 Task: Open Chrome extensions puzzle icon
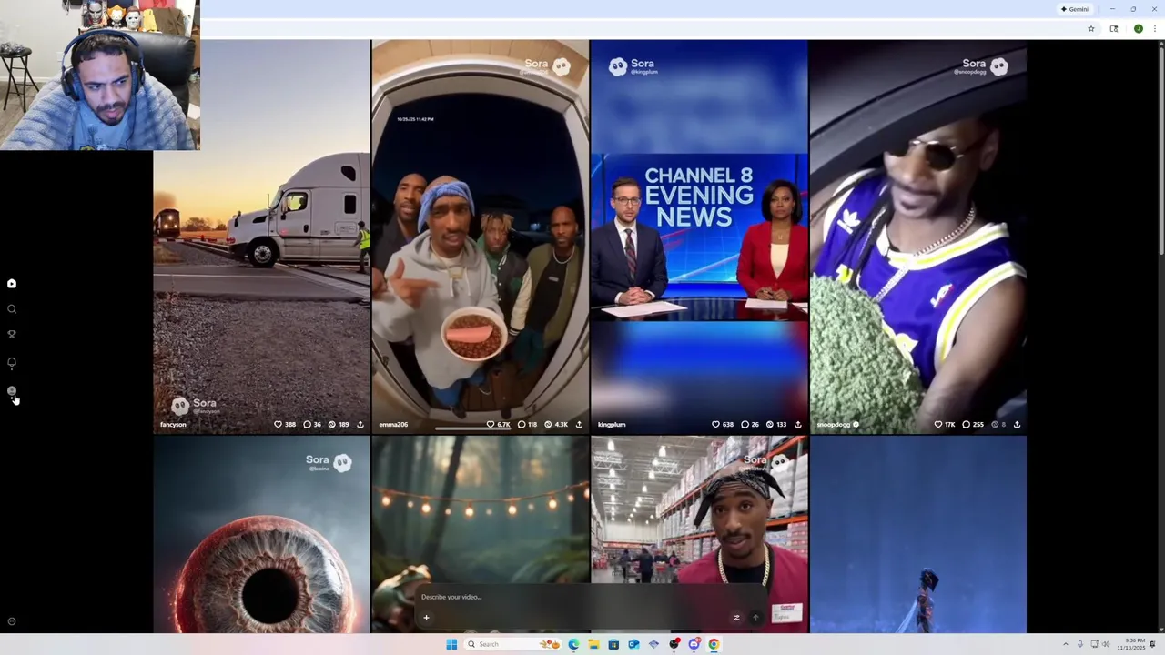point(1114,29)
